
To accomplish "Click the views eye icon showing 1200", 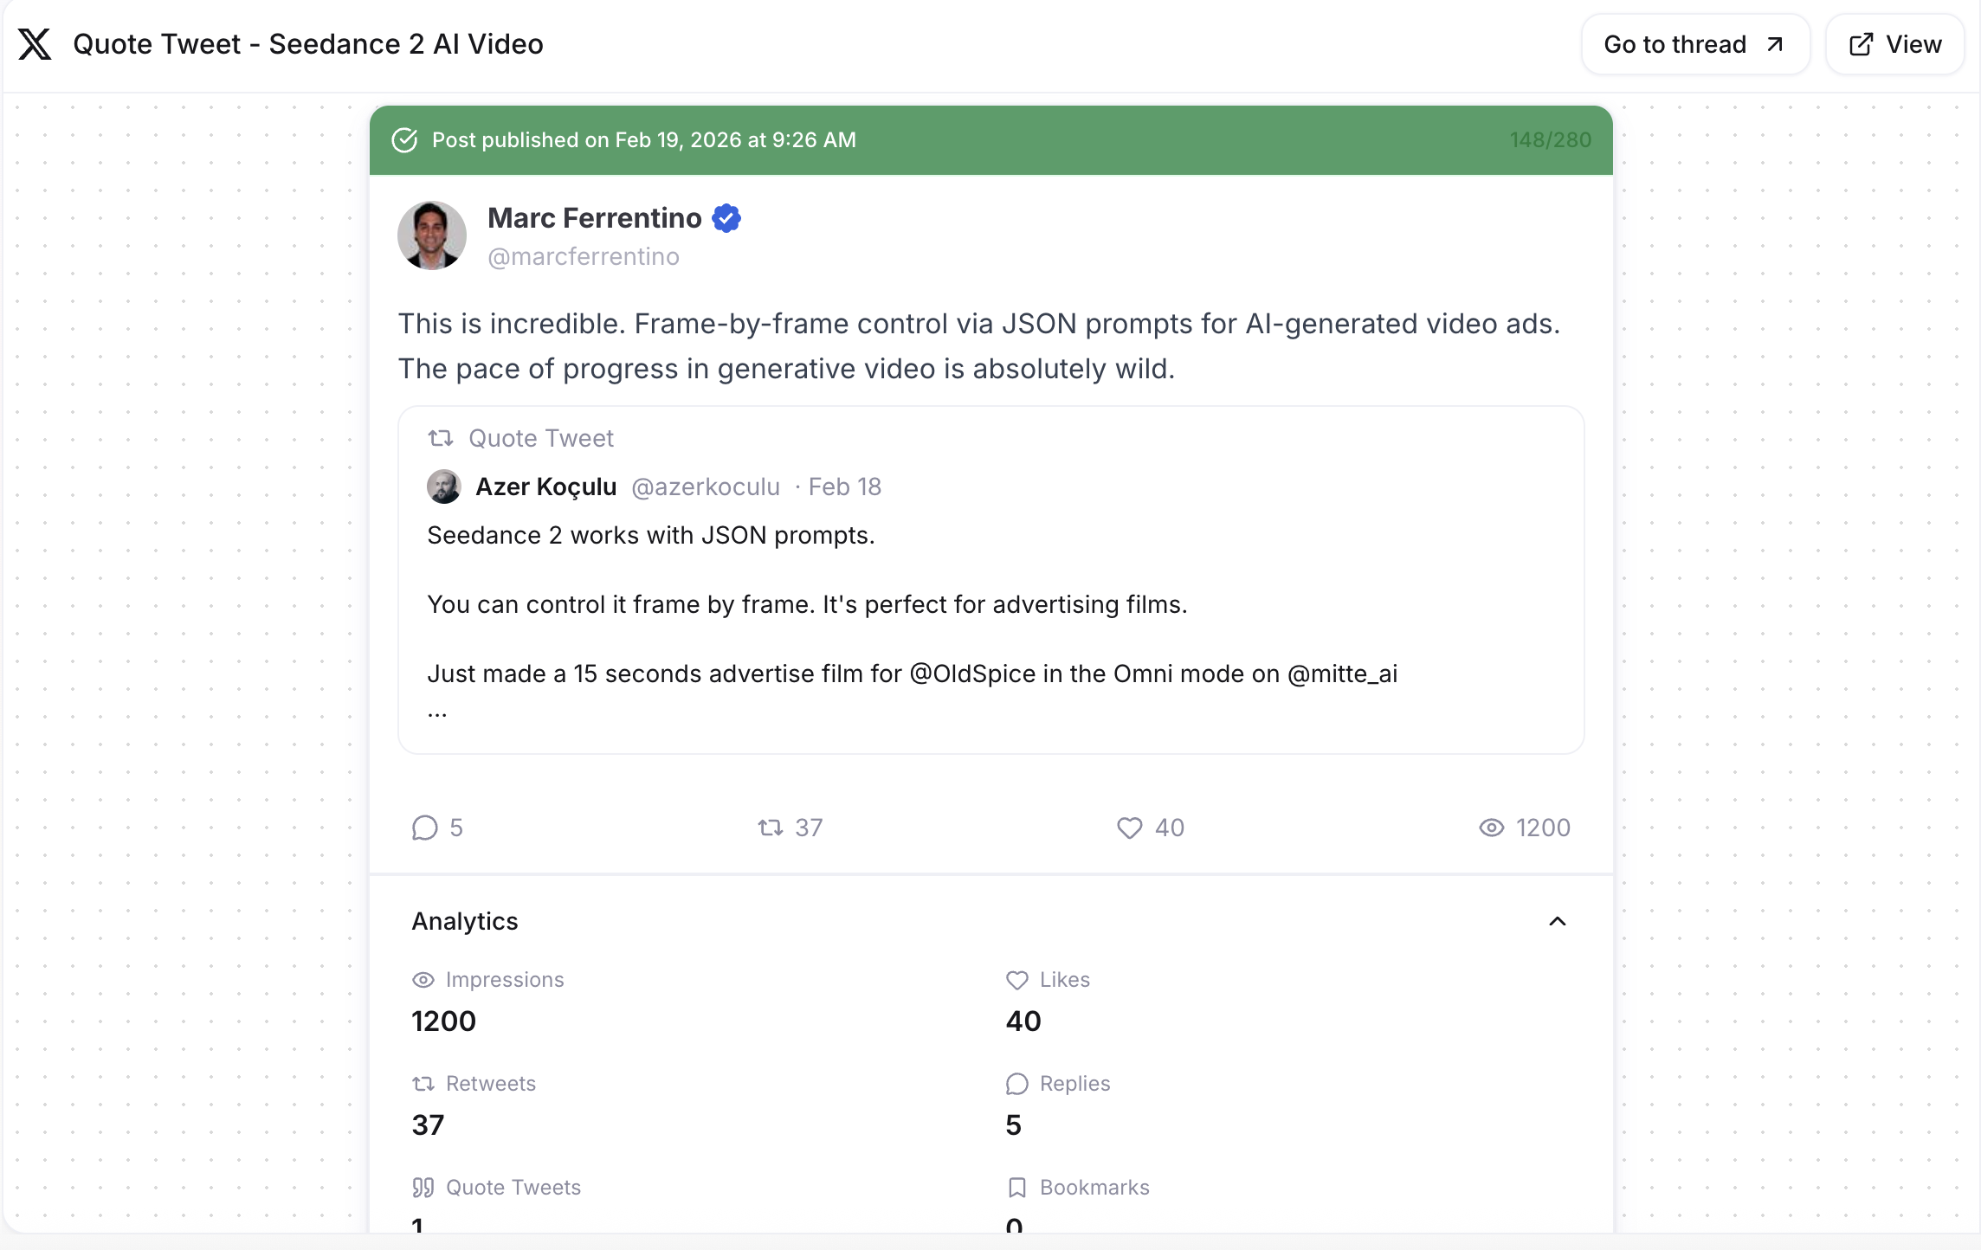I will point(1491,828).
